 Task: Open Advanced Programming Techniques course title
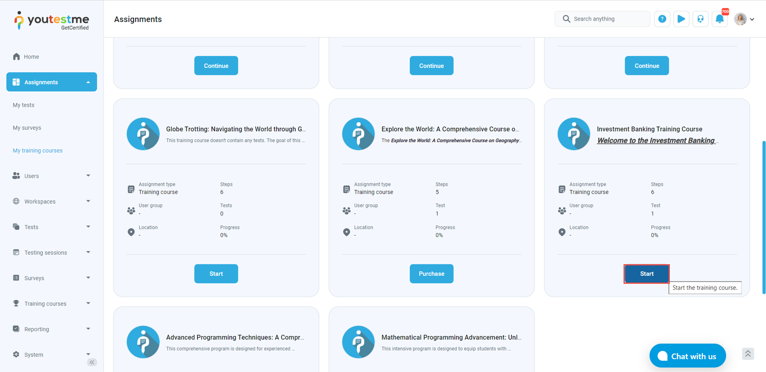(x=235, y=338)
